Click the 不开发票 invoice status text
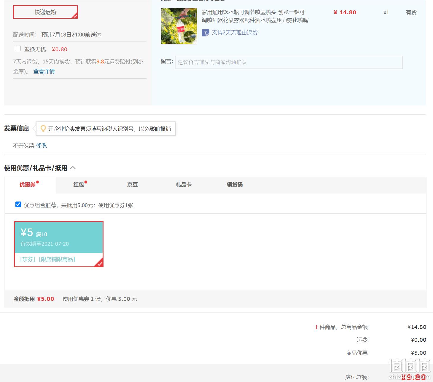433x382 pixels. 24,145
